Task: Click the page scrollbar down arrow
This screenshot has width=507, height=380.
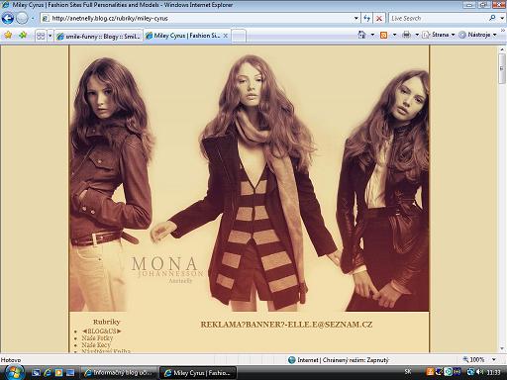Action: [502, 348]
